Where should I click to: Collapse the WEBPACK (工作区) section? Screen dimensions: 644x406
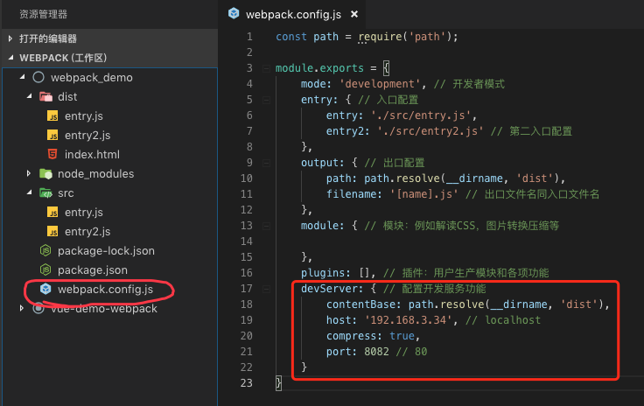[10, 58]
